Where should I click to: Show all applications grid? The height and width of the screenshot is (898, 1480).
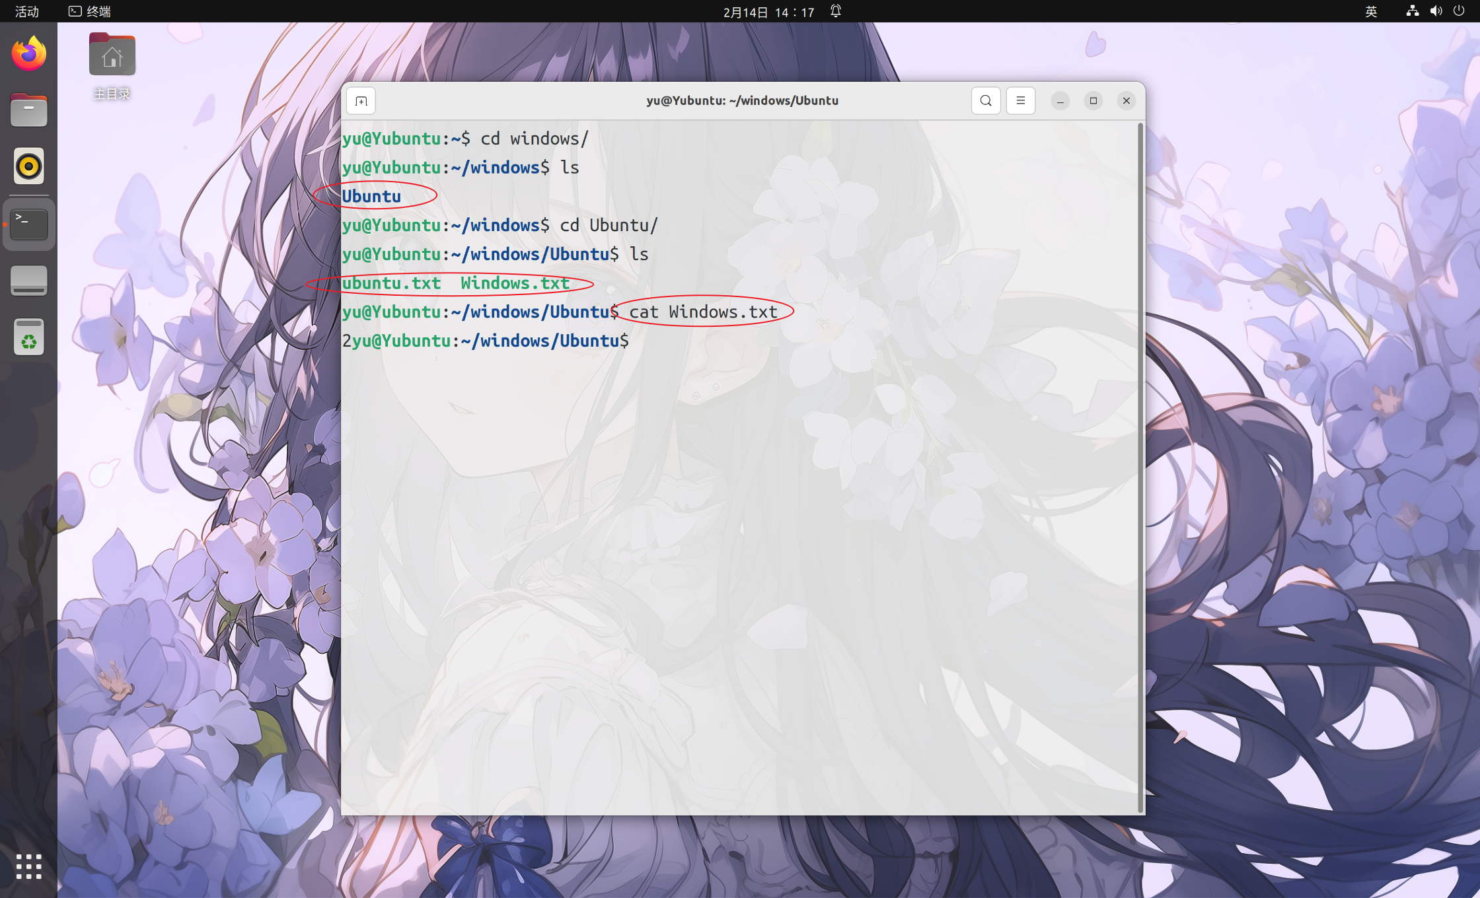28,866
